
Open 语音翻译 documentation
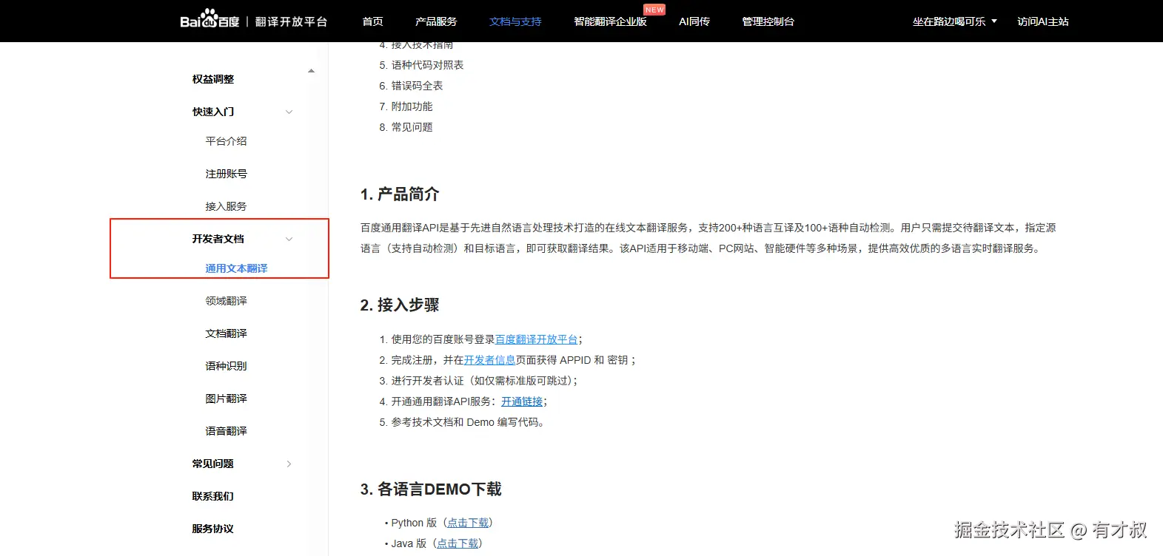226,431
